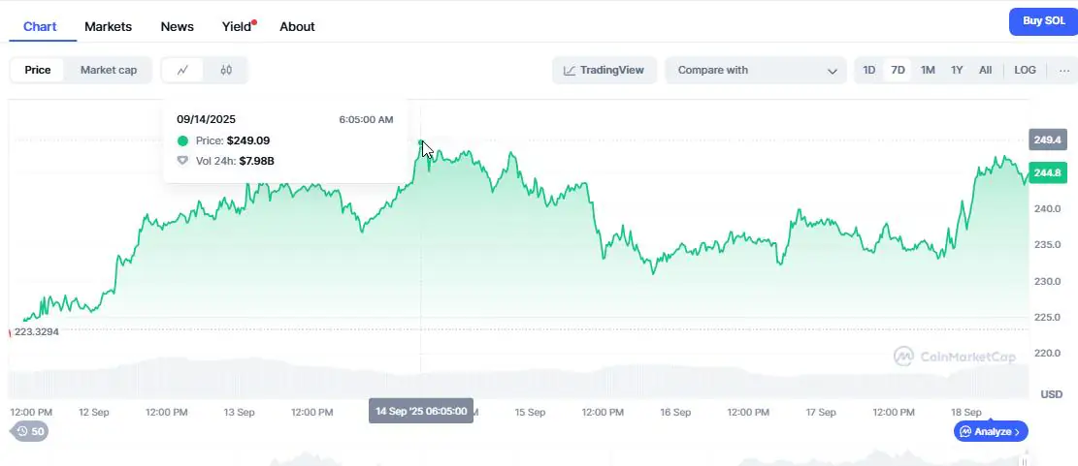The width and height of the screenshot is (1078, 466).
Task: Click the green price dot in the tooltip
Action: point(182,140)
